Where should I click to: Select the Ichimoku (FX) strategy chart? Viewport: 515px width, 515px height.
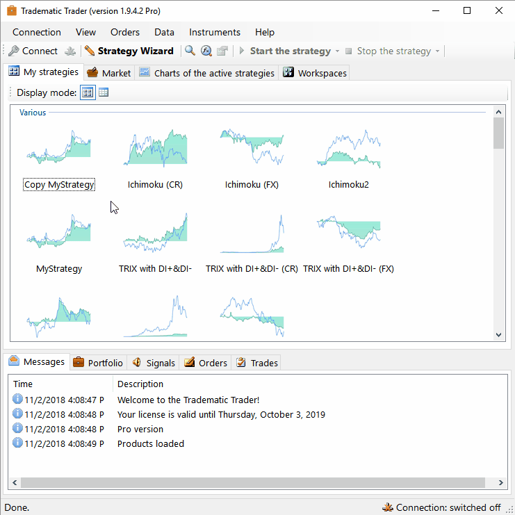252,147
